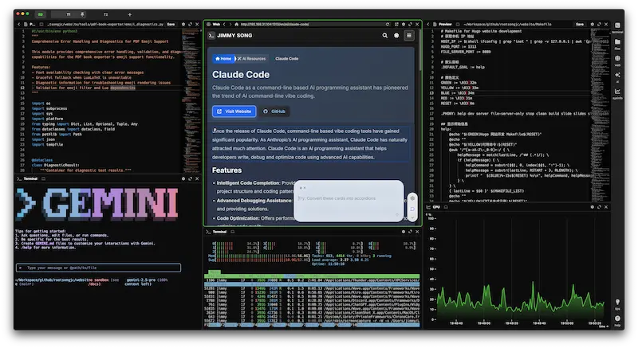Open settings gear of emoji_diagnostics.py block
Image resolution: width=638 pixels, height=348 pixels.
(183, 25)
